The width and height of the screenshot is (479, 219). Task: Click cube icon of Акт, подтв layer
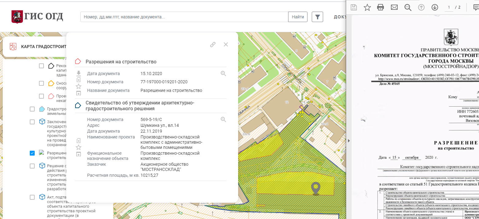pyautogui.click(x=42, y=197)
